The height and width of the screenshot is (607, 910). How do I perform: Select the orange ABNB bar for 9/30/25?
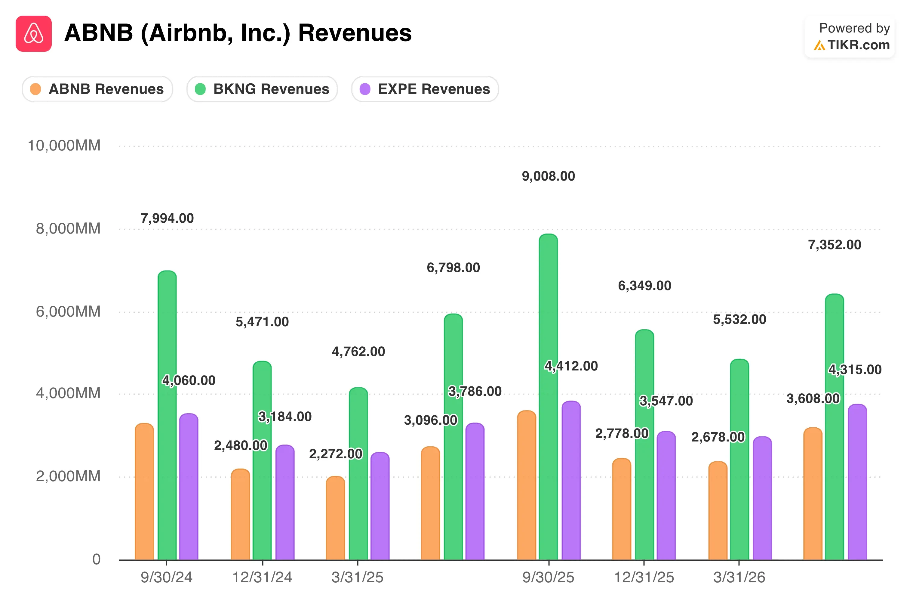click(527, 485)
